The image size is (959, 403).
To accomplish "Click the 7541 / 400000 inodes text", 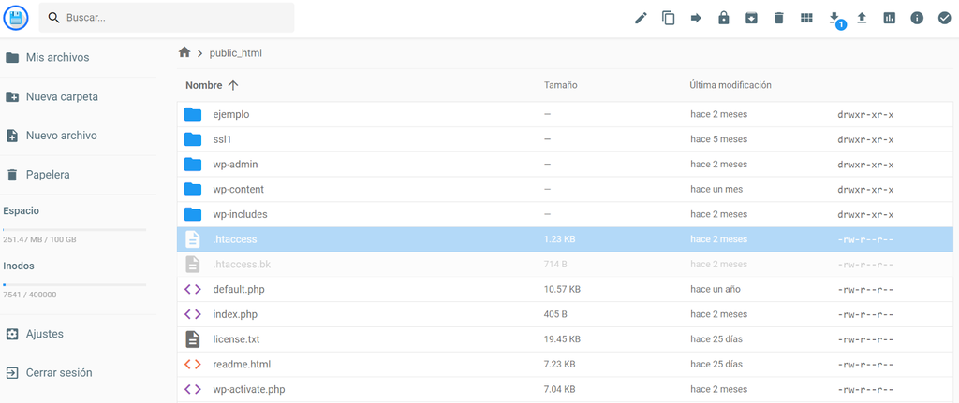I will (x=30, y=295).
